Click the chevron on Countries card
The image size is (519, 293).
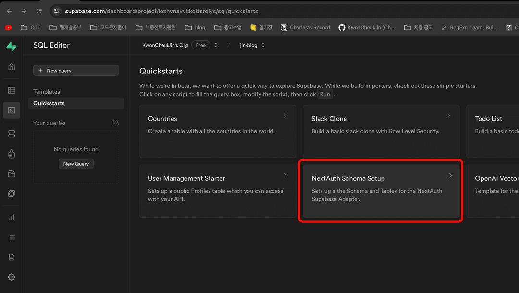(285, 115)
